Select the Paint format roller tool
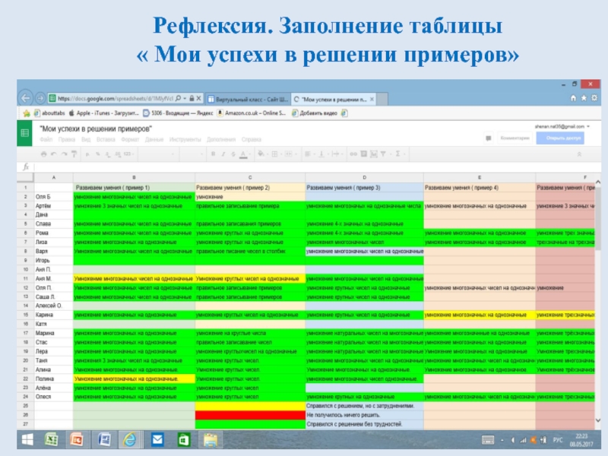608x456 pixels. [74, 154]
